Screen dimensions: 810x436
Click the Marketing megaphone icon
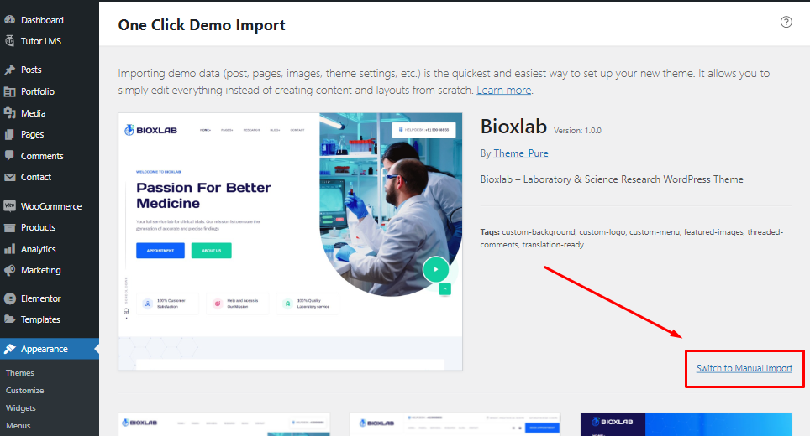pos(9,270)
